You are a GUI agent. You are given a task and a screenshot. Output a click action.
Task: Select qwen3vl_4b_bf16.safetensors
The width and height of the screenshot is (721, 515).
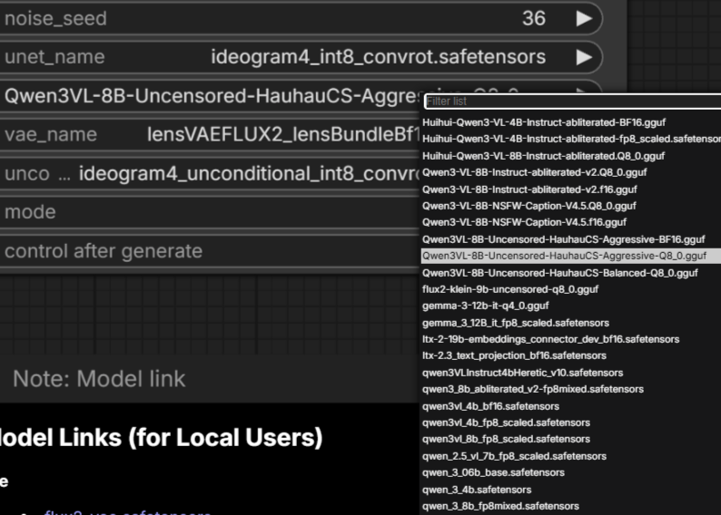click(x=571, y=407)
